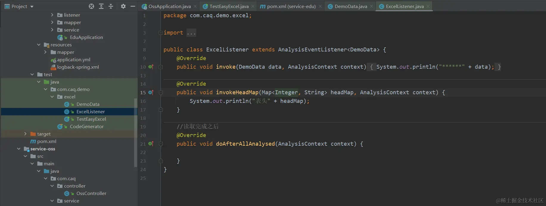The height and width of the screenshot is (206, 546).
Task: Open application.yml file
Action: [74, 59]
